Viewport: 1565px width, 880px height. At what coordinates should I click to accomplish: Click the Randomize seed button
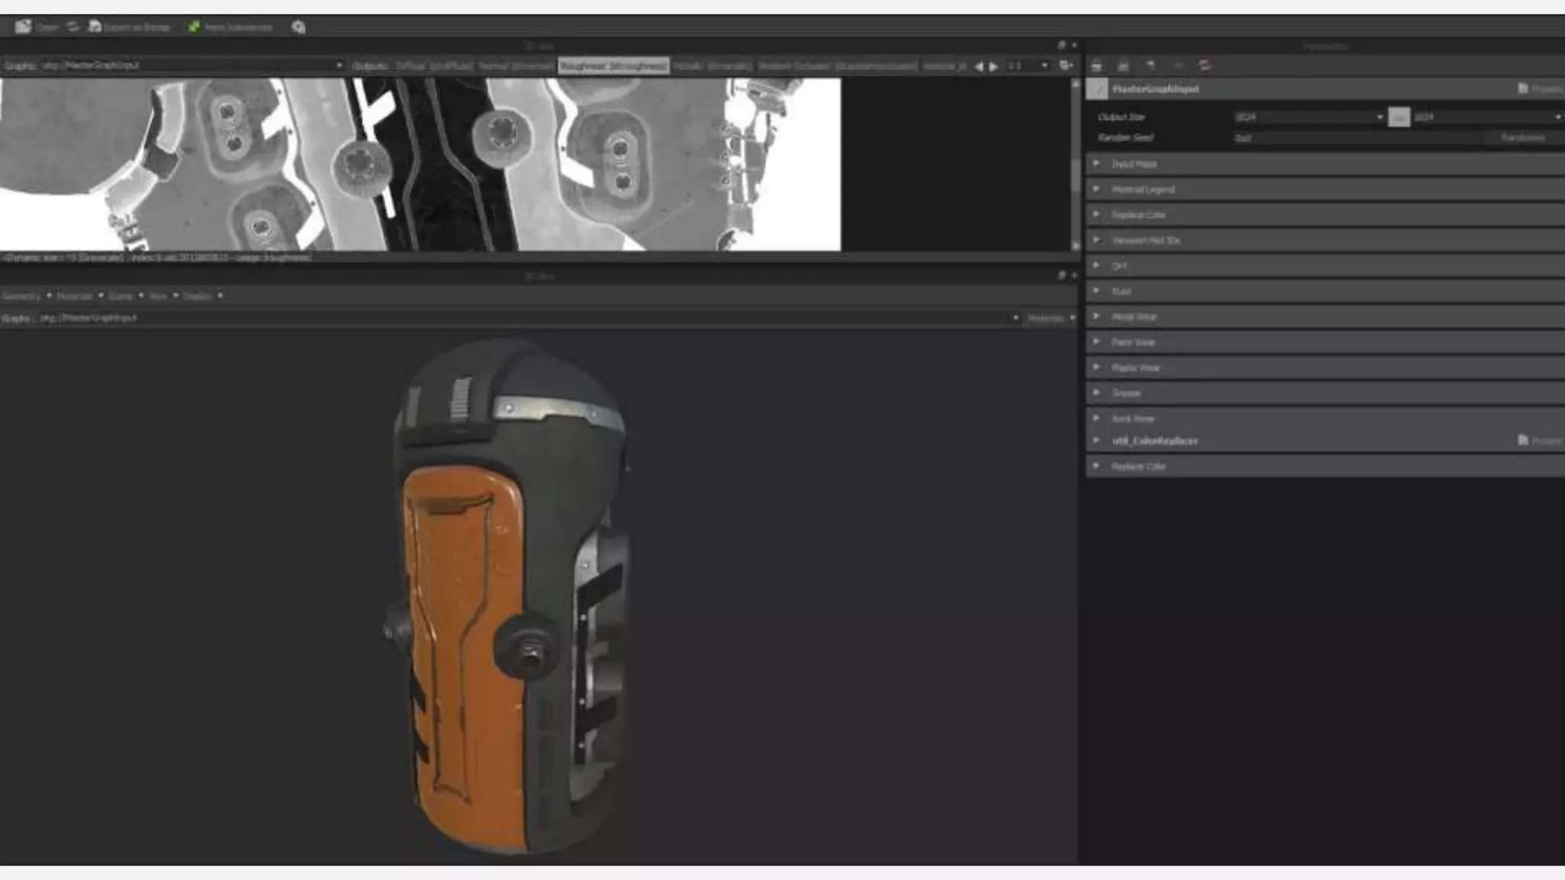[x=1522, y=138]
